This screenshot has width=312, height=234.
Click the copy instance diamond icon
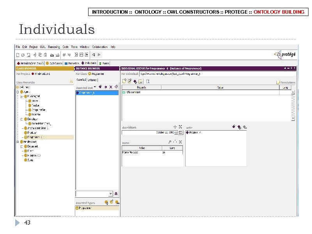106,87
